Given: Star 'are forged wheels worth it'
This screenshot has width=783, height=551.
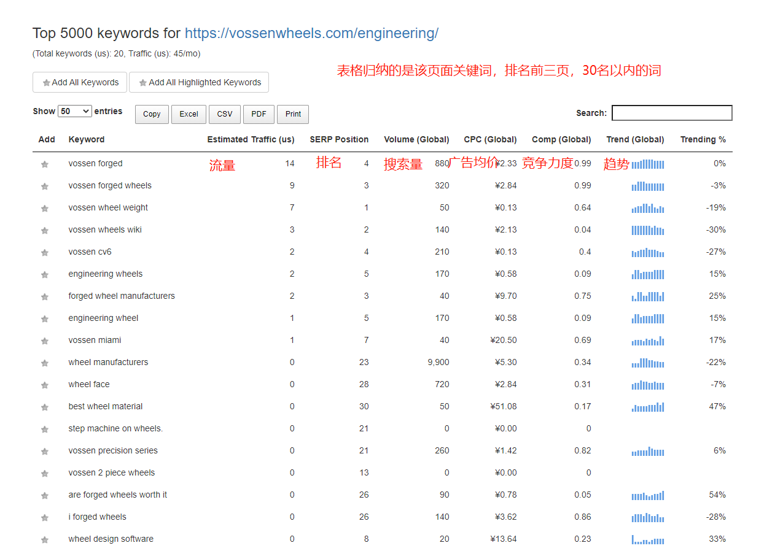Looking at the screenshot, I should coord(45,496).
